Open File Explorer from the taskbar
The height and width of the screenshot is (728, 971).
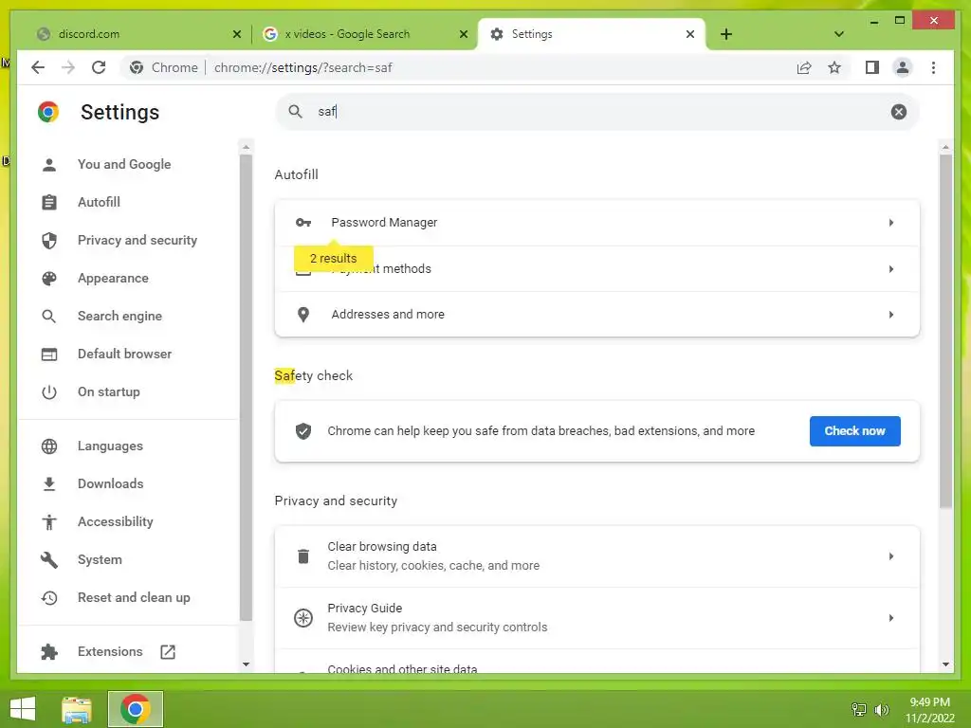(x=77, y=709)
